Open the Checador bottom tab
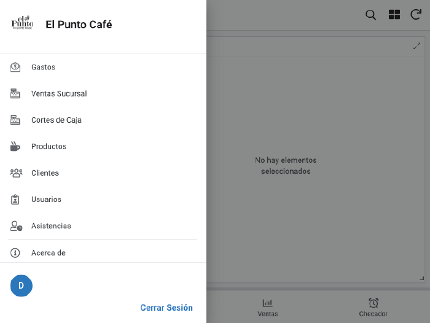430x323 pixels. pyautogui.click(x=373, y=307)
